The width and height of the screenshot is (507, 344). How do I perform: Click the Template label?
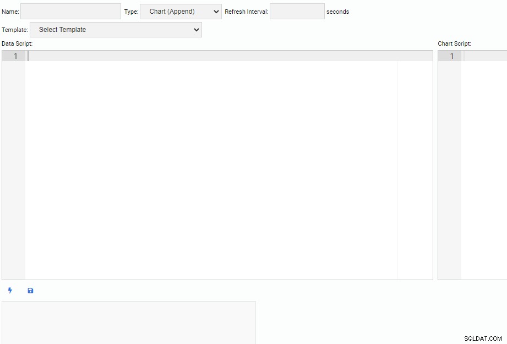(15, 30)
